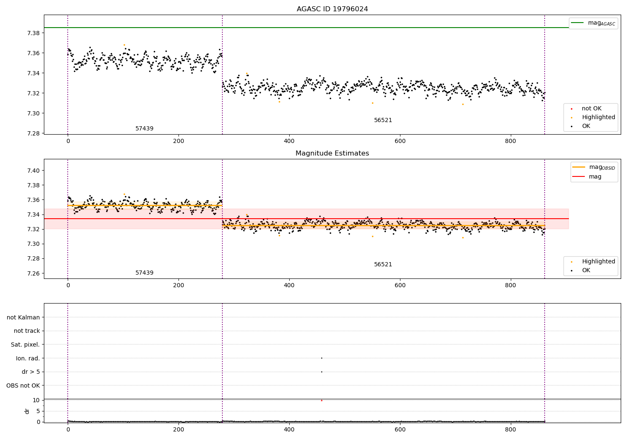
Task: Click the 10 tick on the dr axis
Action: tap(36, 400)
